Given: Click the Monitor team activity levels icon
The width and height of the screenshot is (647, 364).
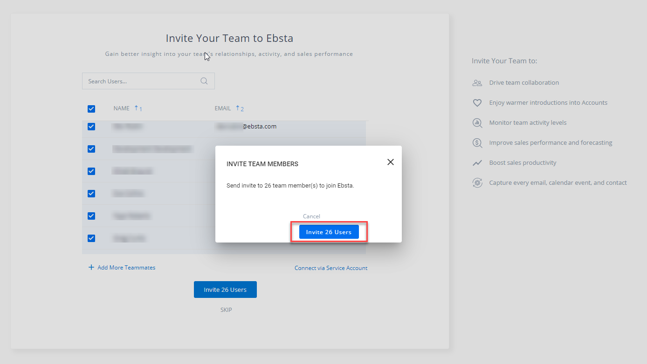Looking at the screenshot, I should click(477, 123).
